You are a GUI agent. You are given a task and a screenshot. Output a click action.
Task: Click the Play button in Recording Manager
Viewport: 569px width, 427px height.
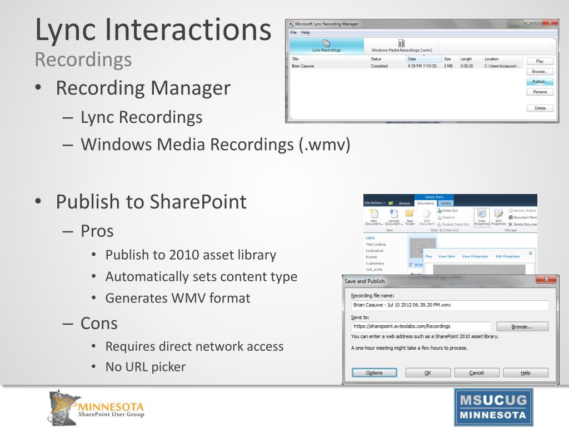[540, 61]
